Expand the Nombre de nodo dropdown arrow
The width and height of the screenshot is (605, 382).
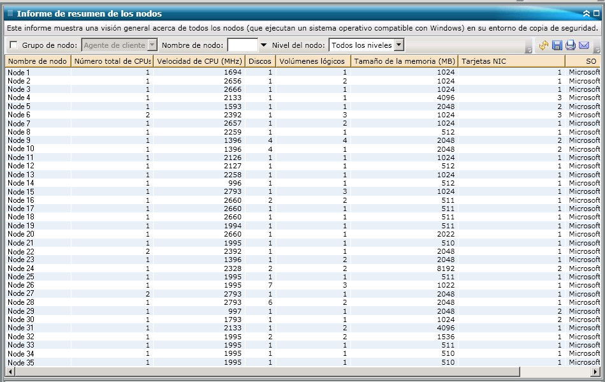pos(264,45)
